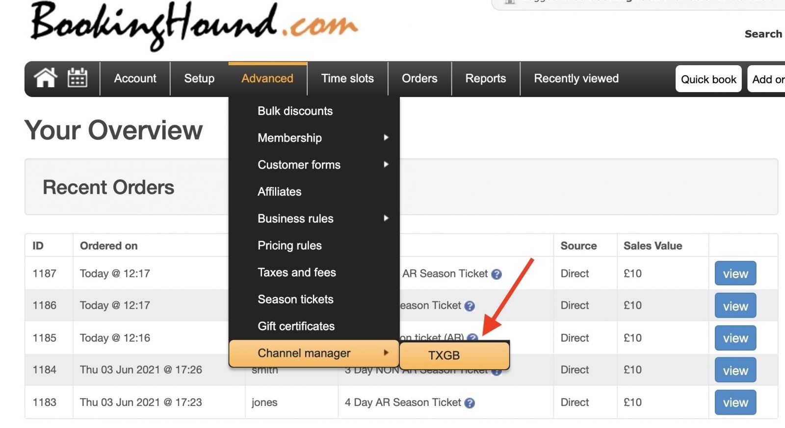785x428 pixels.
Task: Click the BookingHound.com logo
Action: point(194,25)
